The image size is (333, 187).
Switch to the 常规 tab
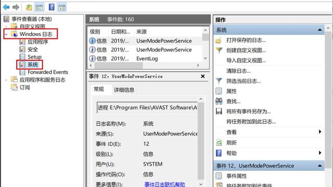point(99,89)
